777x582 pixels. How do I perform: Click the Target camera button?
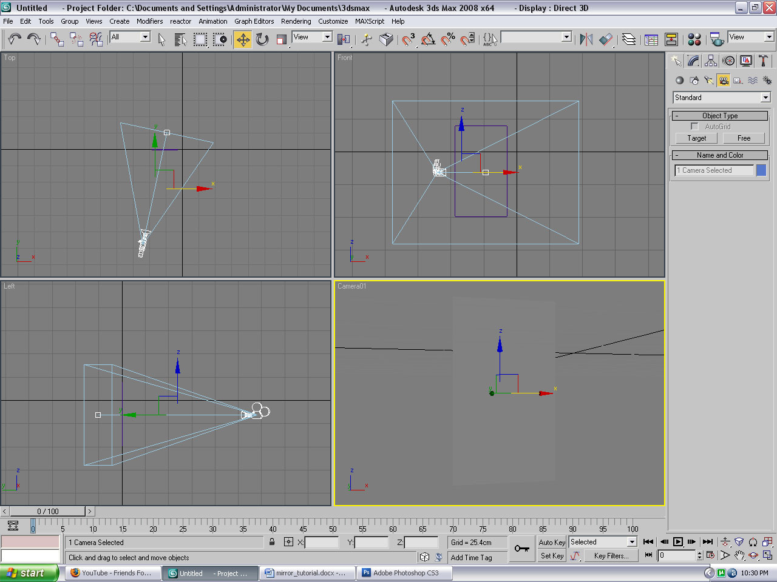(x=696, y=138)
